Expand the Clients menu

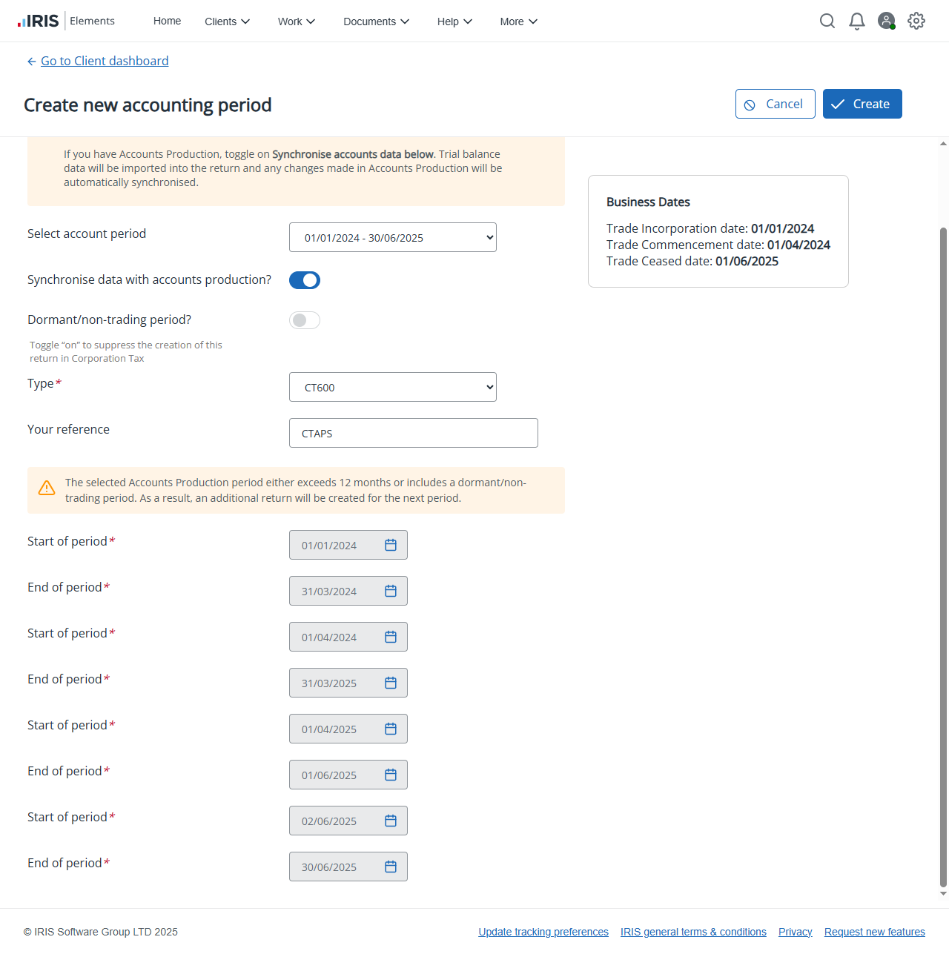pos(227,21)
